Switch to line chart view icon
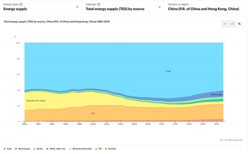Screen dimensions: 248x154 click(x=225, y=24)
